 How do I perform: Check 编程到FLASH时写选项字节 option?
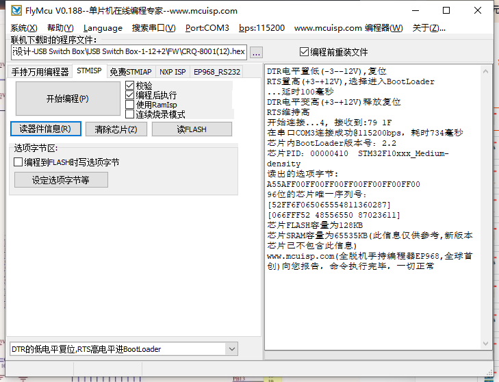point(18,162)
